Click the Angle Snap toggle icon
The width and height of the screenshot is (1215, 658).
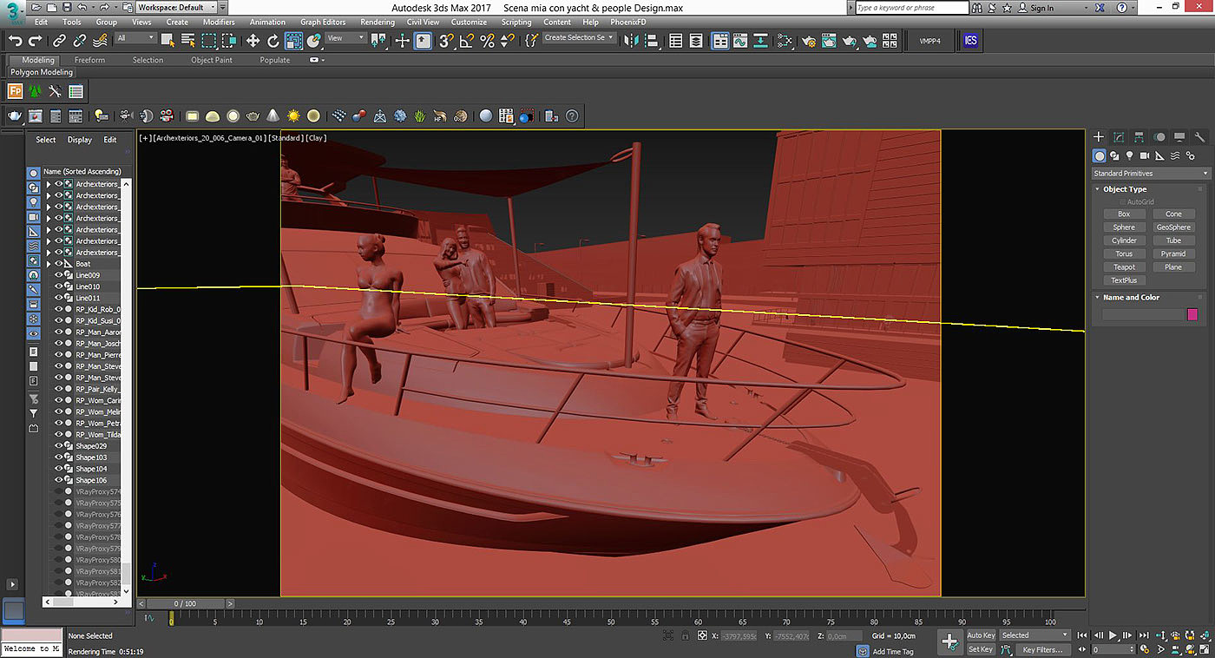click(467, 41)
